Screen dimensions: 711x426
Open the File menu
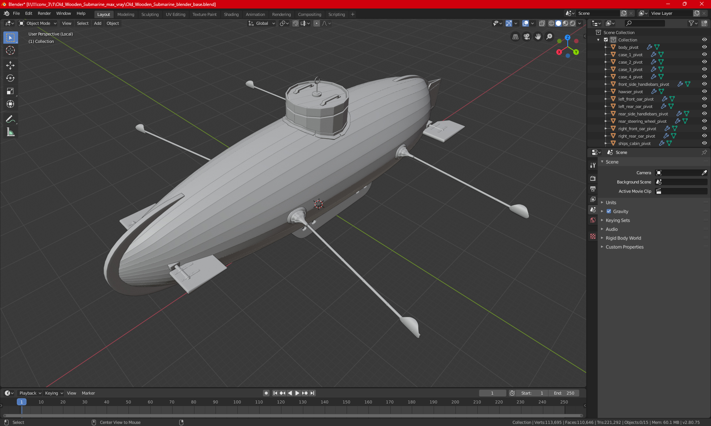click(16, 13)
